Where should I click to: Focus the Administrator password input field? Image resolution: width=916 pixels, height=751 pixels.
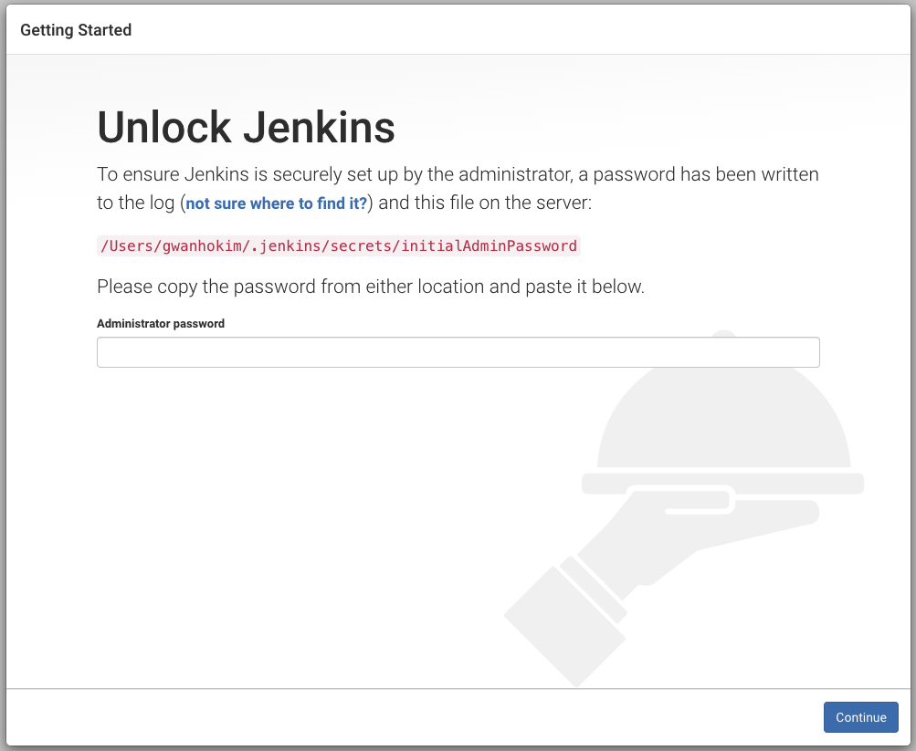458,352
